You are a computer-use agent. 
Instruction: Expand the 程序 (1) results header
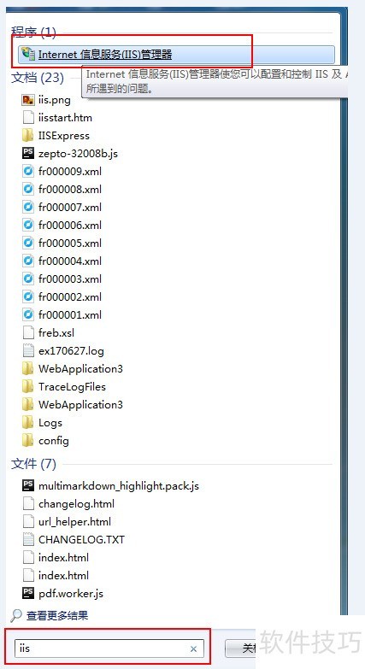33,32
